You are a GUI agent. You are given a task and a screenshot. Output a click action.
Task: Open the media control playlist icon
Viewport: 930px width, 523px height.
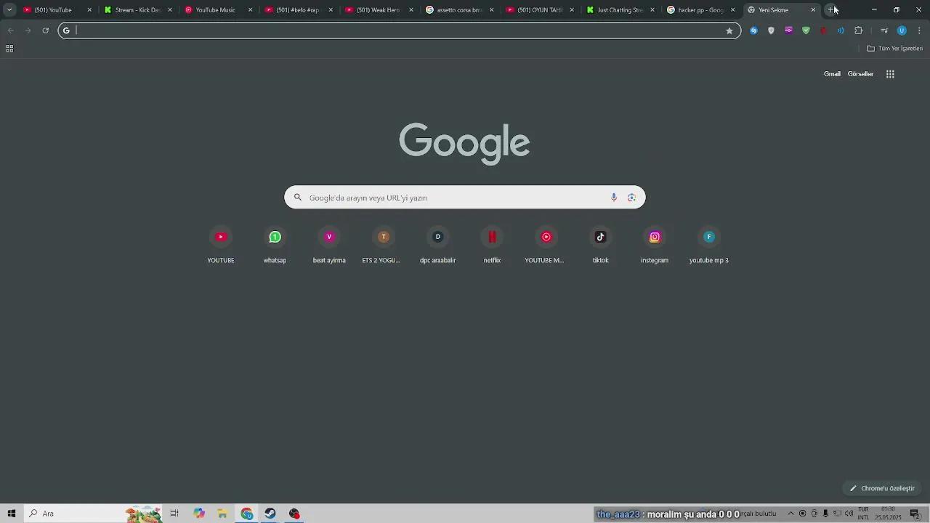[884, 31]
